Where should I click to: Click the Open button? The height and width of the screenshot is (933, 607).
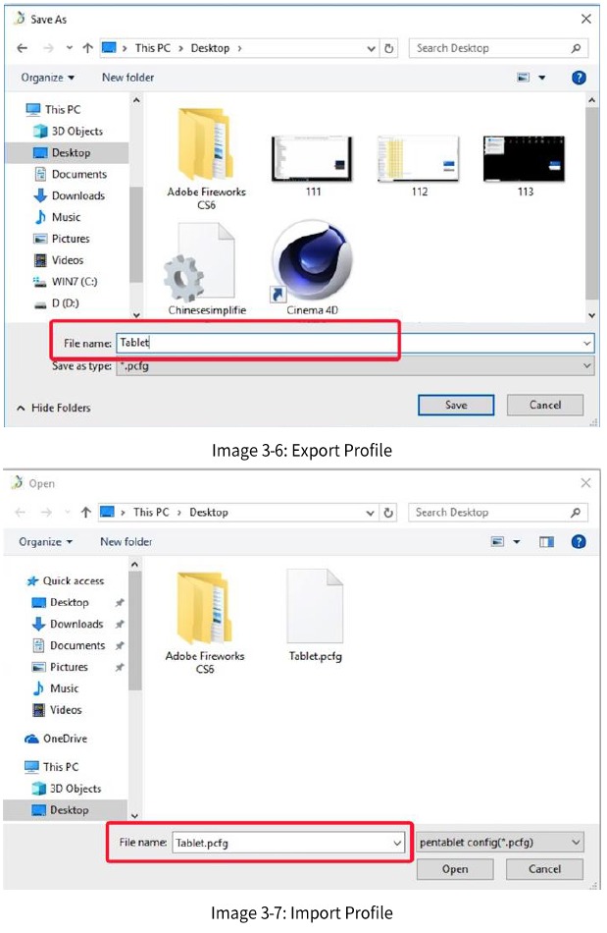454,869
